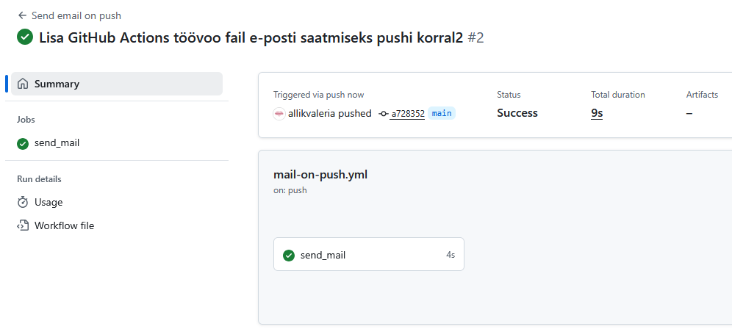Click the commit icon before a728352
The width and height of the screenshot is (732, 329).
point(383,114)
